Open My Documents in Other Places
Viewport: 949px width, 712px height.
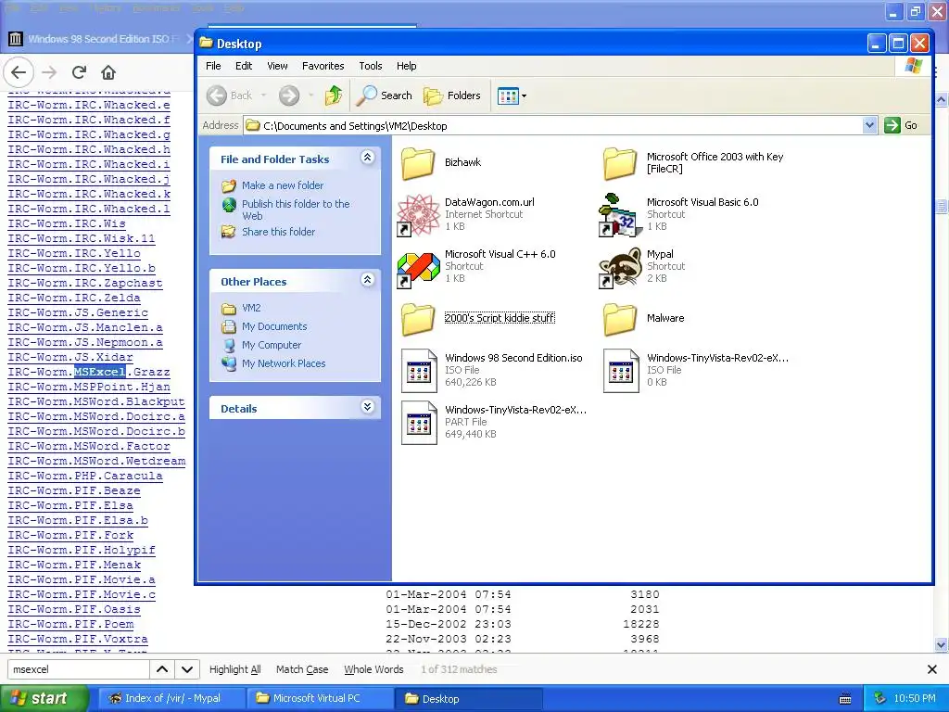point(274,326)
